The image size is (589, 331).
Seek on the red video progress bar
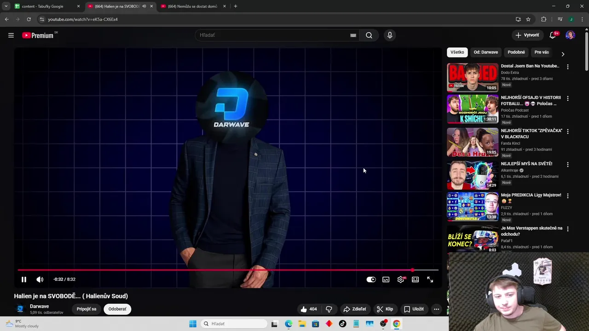click(228, 270)
